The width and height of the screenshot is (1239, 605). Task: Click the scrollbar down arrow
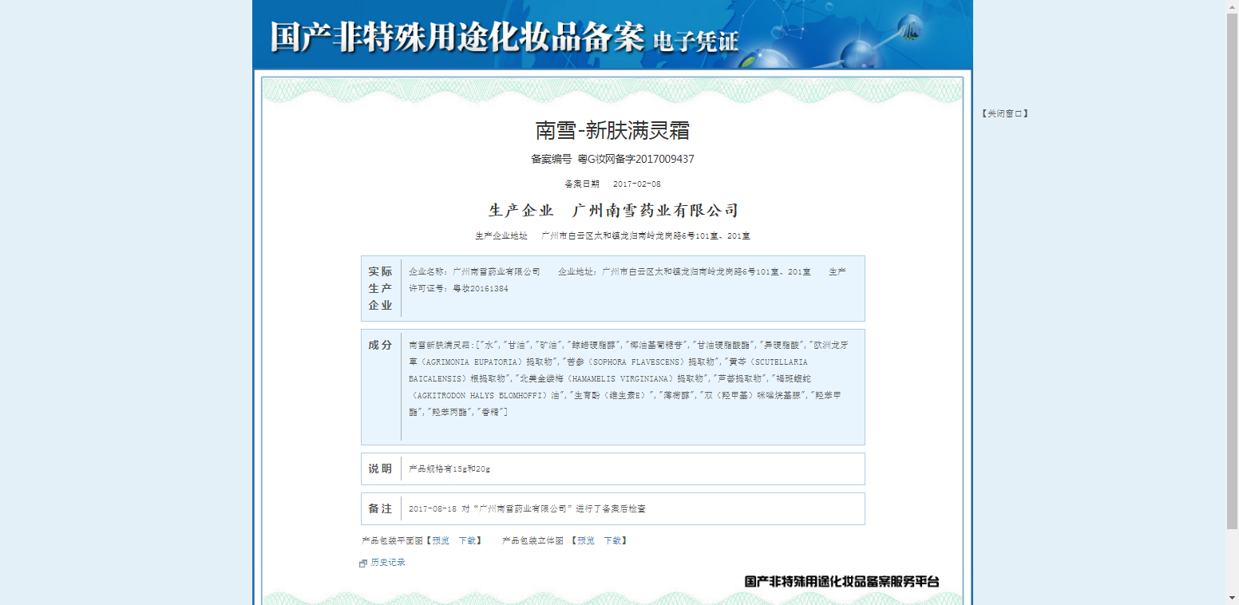click(1232, 598)
